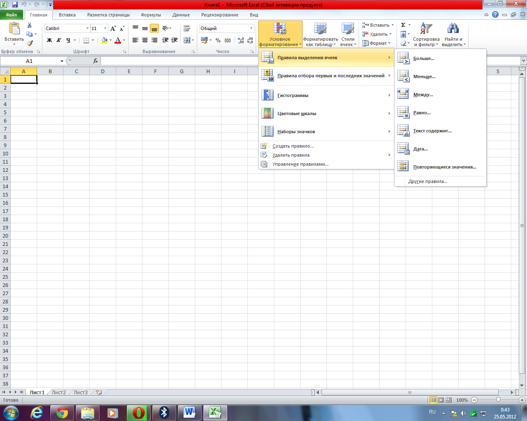Click the decrease font size icon
Screen dimensions: 527x421
[x=122, y=28]
